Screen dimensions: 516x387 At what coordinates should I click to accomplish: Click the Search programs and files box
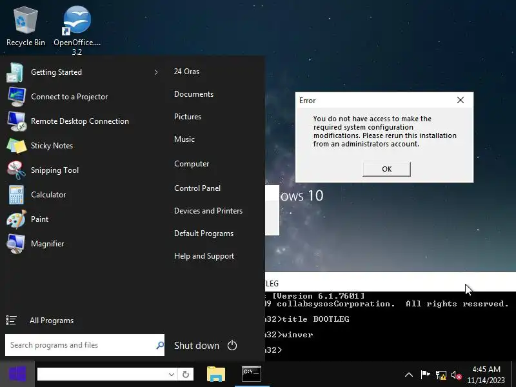(84, 345)
